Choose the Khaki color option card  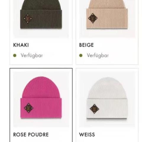[x=41, y=32]
